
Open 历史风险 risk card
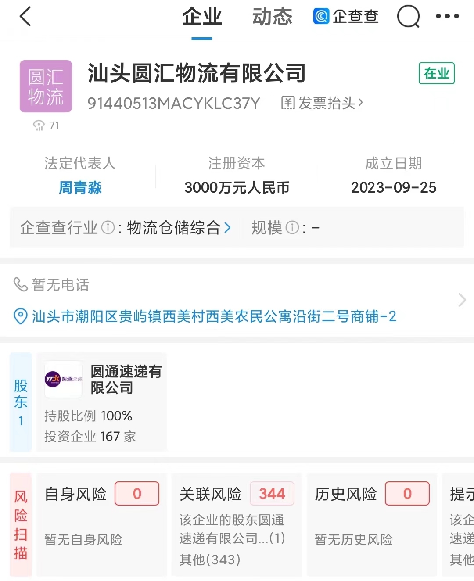coord(372,524)
